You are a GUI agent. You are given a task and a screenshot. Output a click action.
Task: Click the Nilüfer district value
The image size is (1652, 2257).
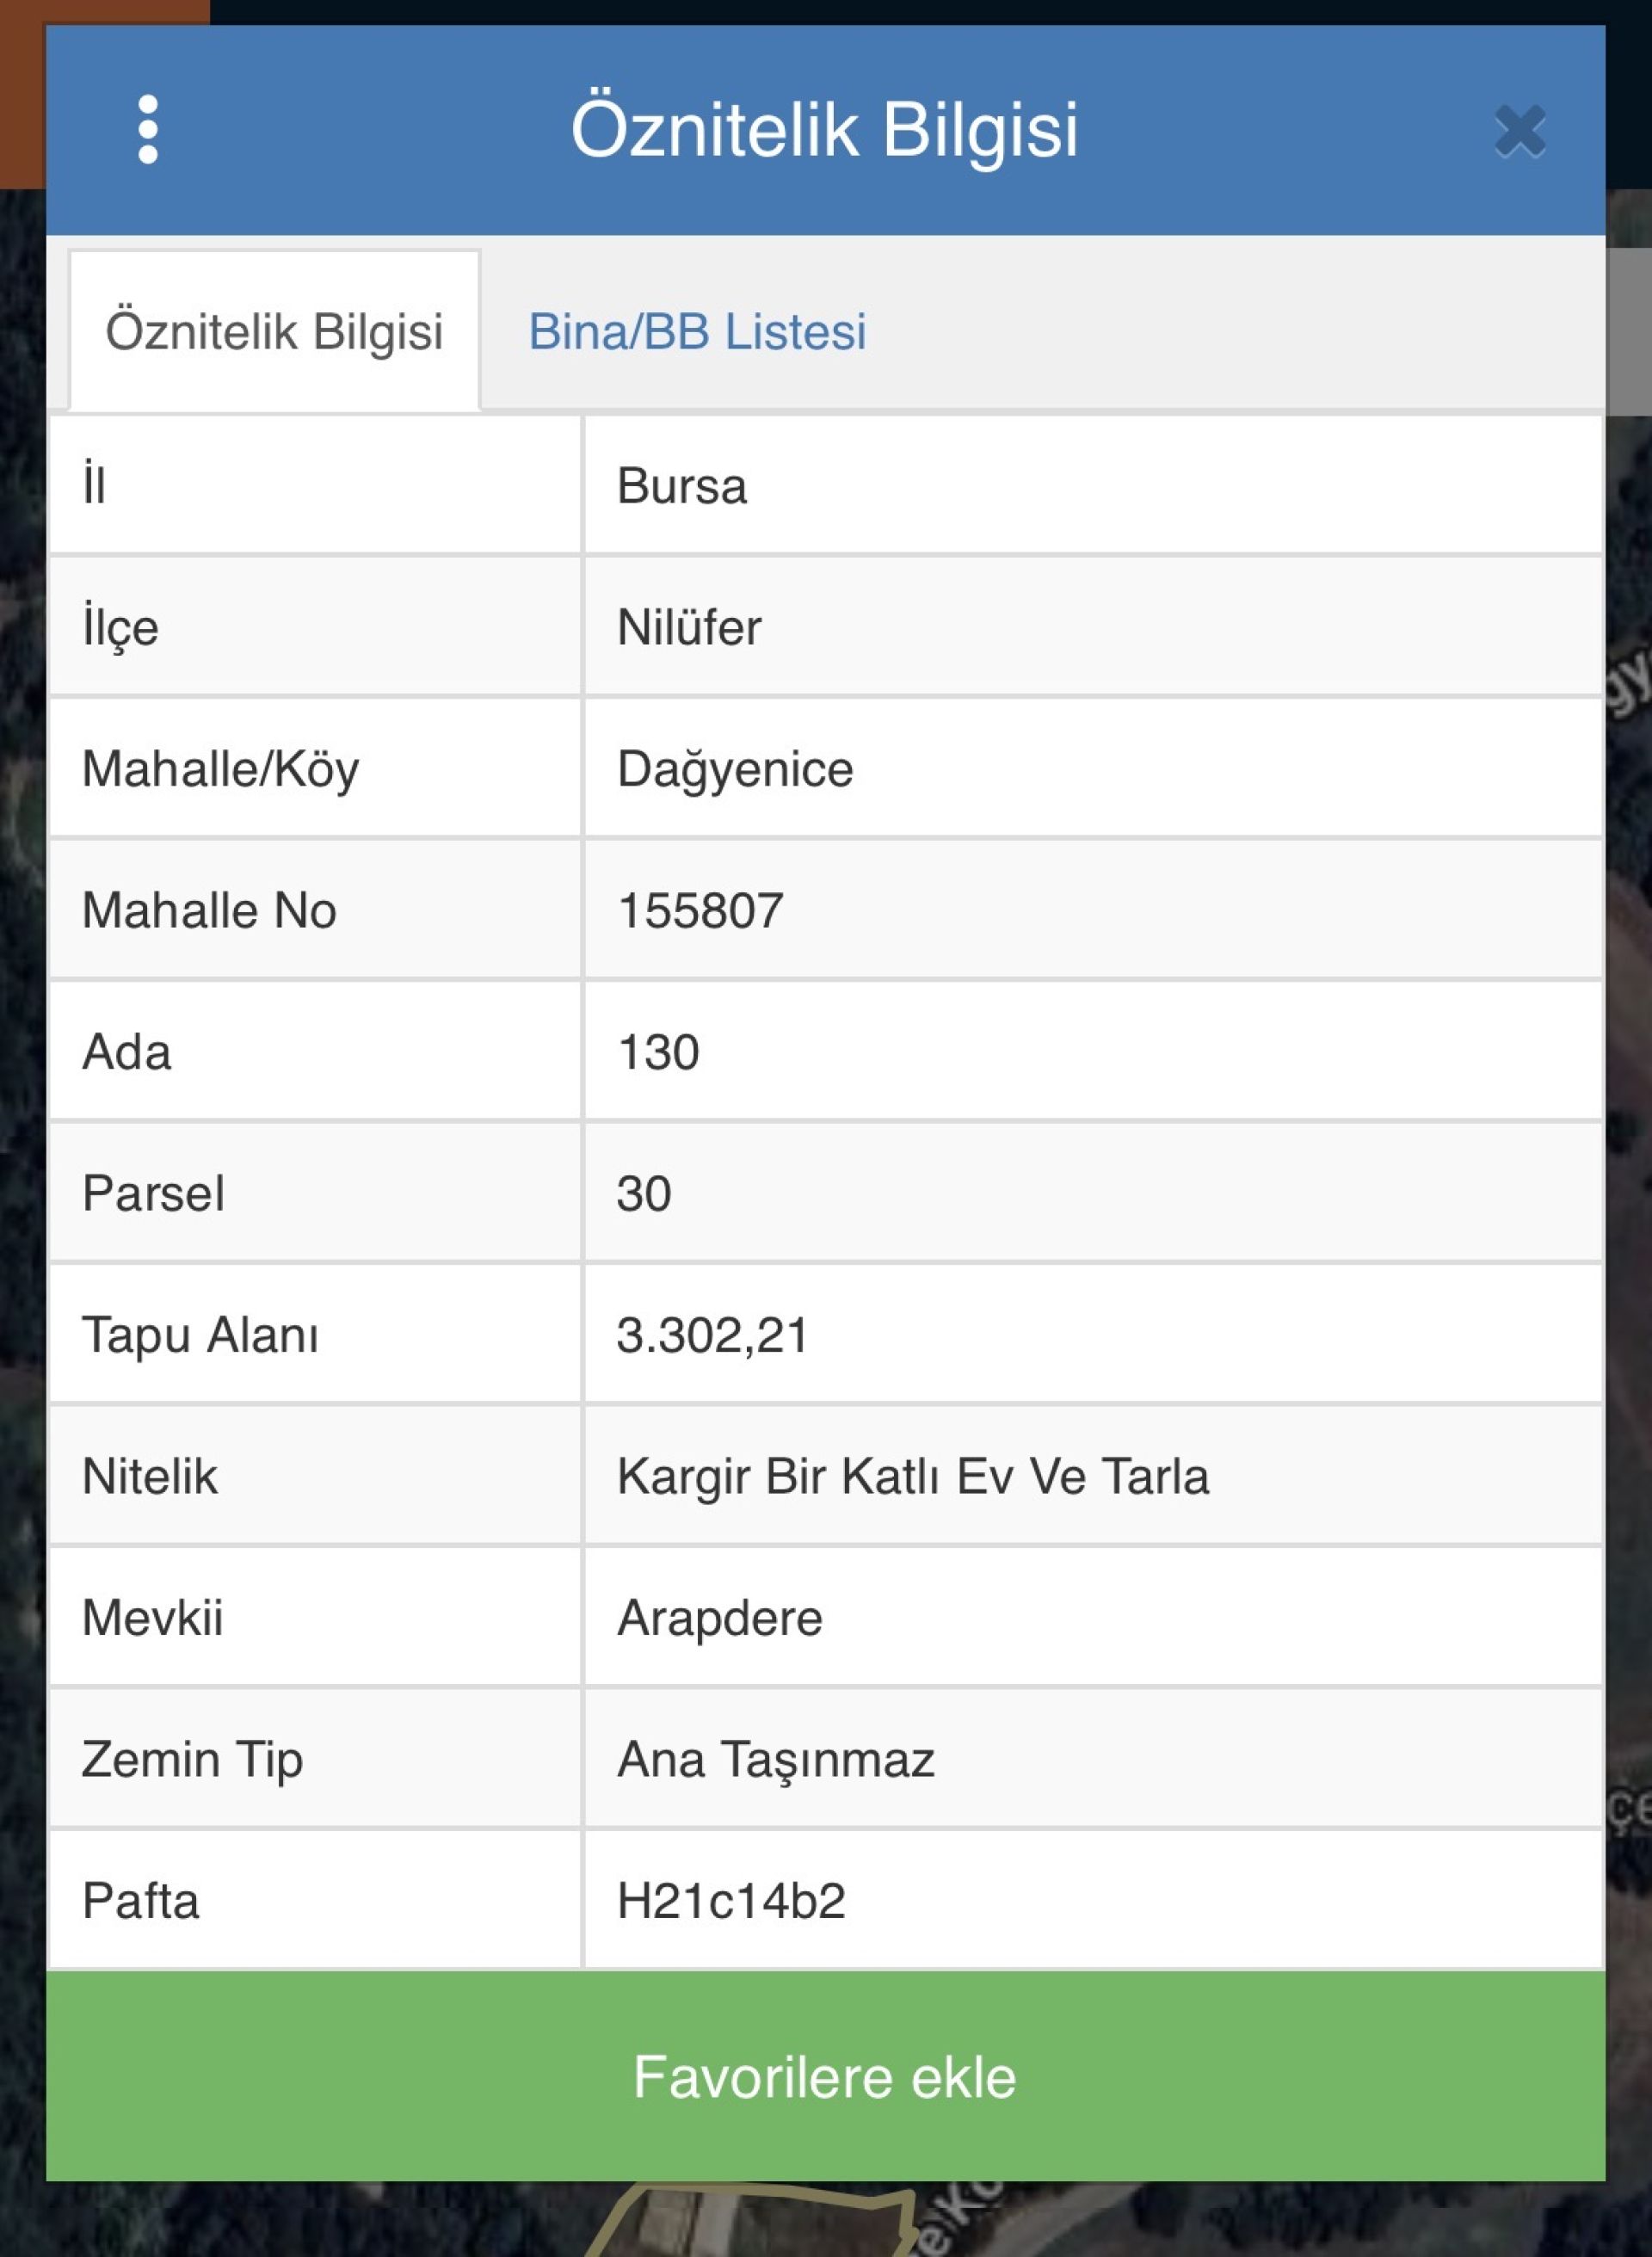(x=689, y=628)
